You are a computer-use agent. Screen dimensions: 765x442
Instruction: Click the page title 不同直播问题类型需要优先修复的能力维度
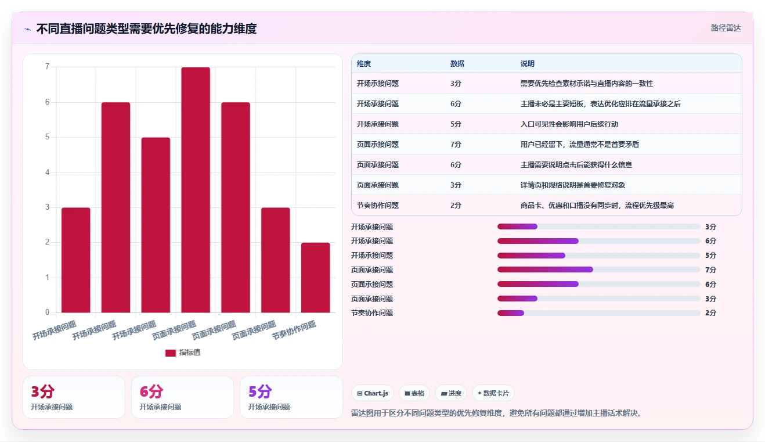point(146,28)
